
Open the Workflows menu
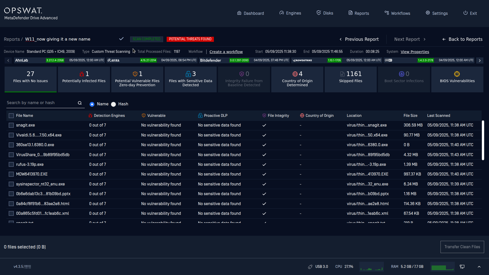click(397, 13)
